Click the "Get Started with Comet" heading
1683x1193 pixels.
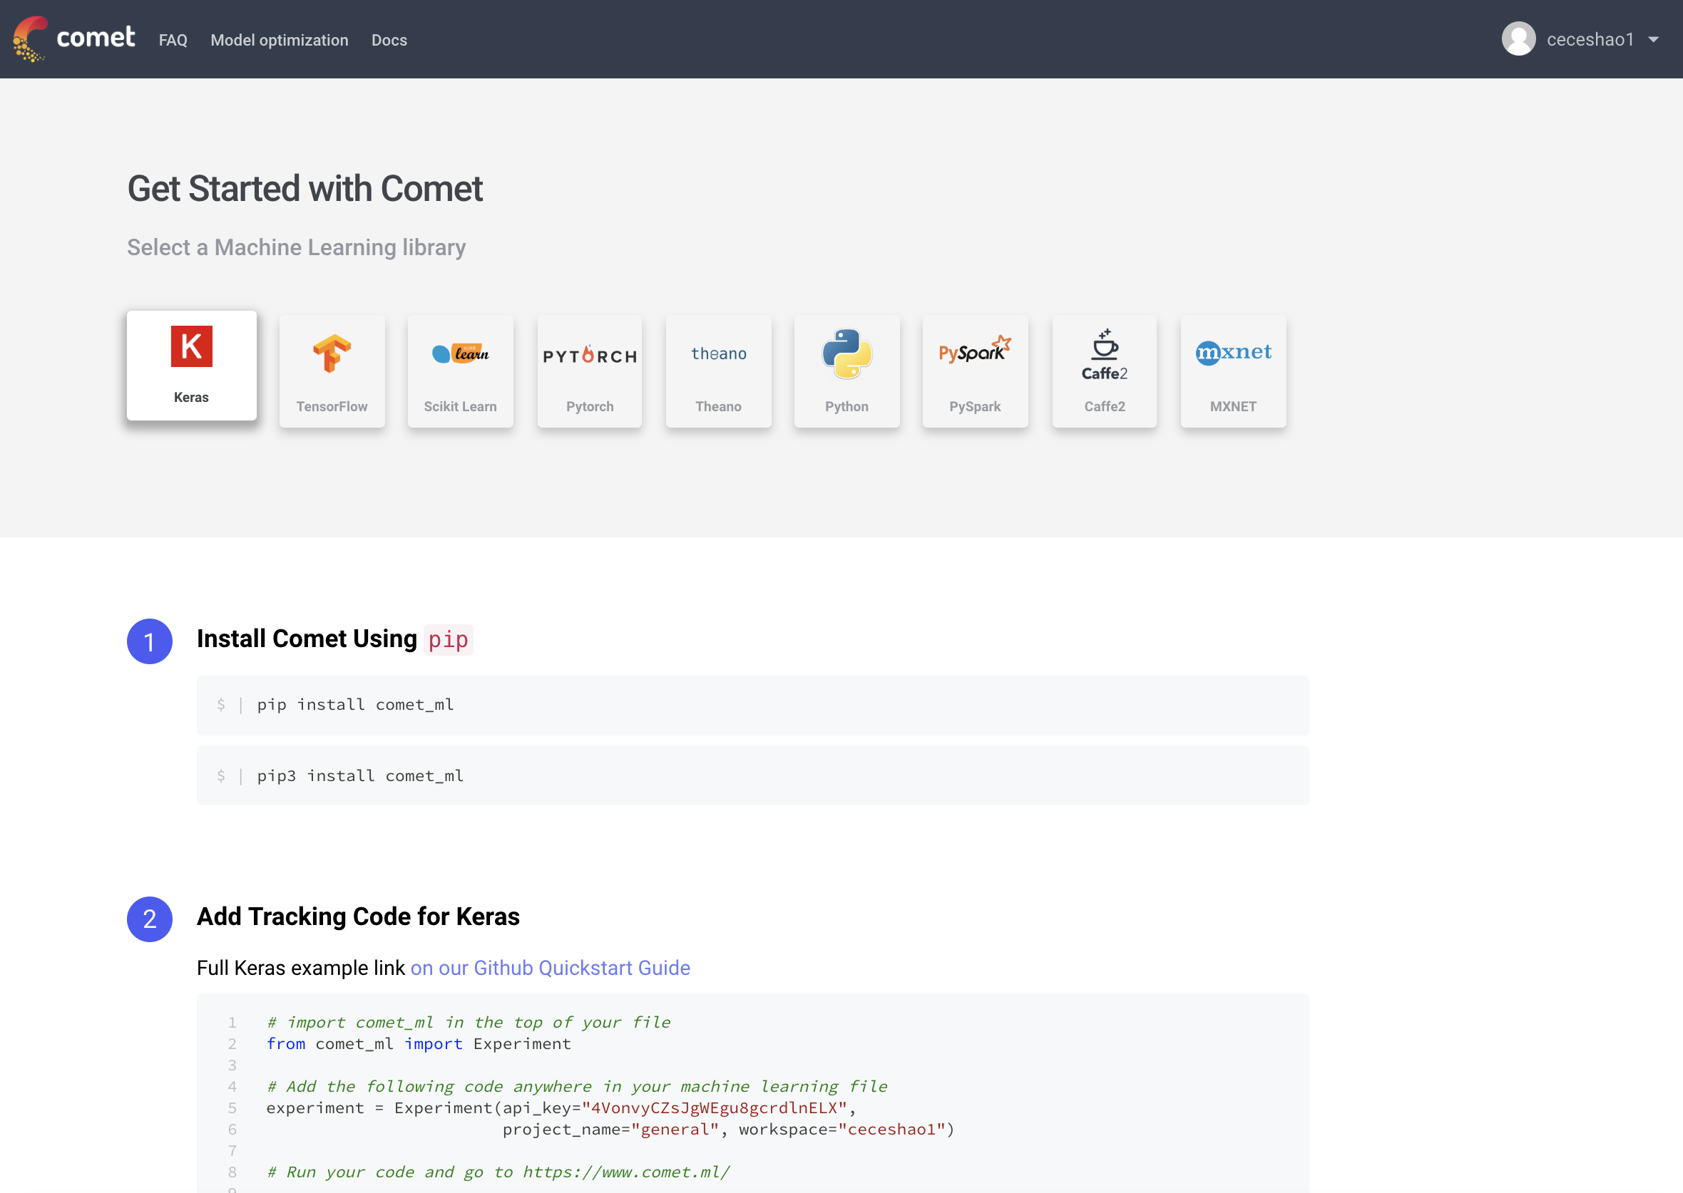click(x=305, y=189)
